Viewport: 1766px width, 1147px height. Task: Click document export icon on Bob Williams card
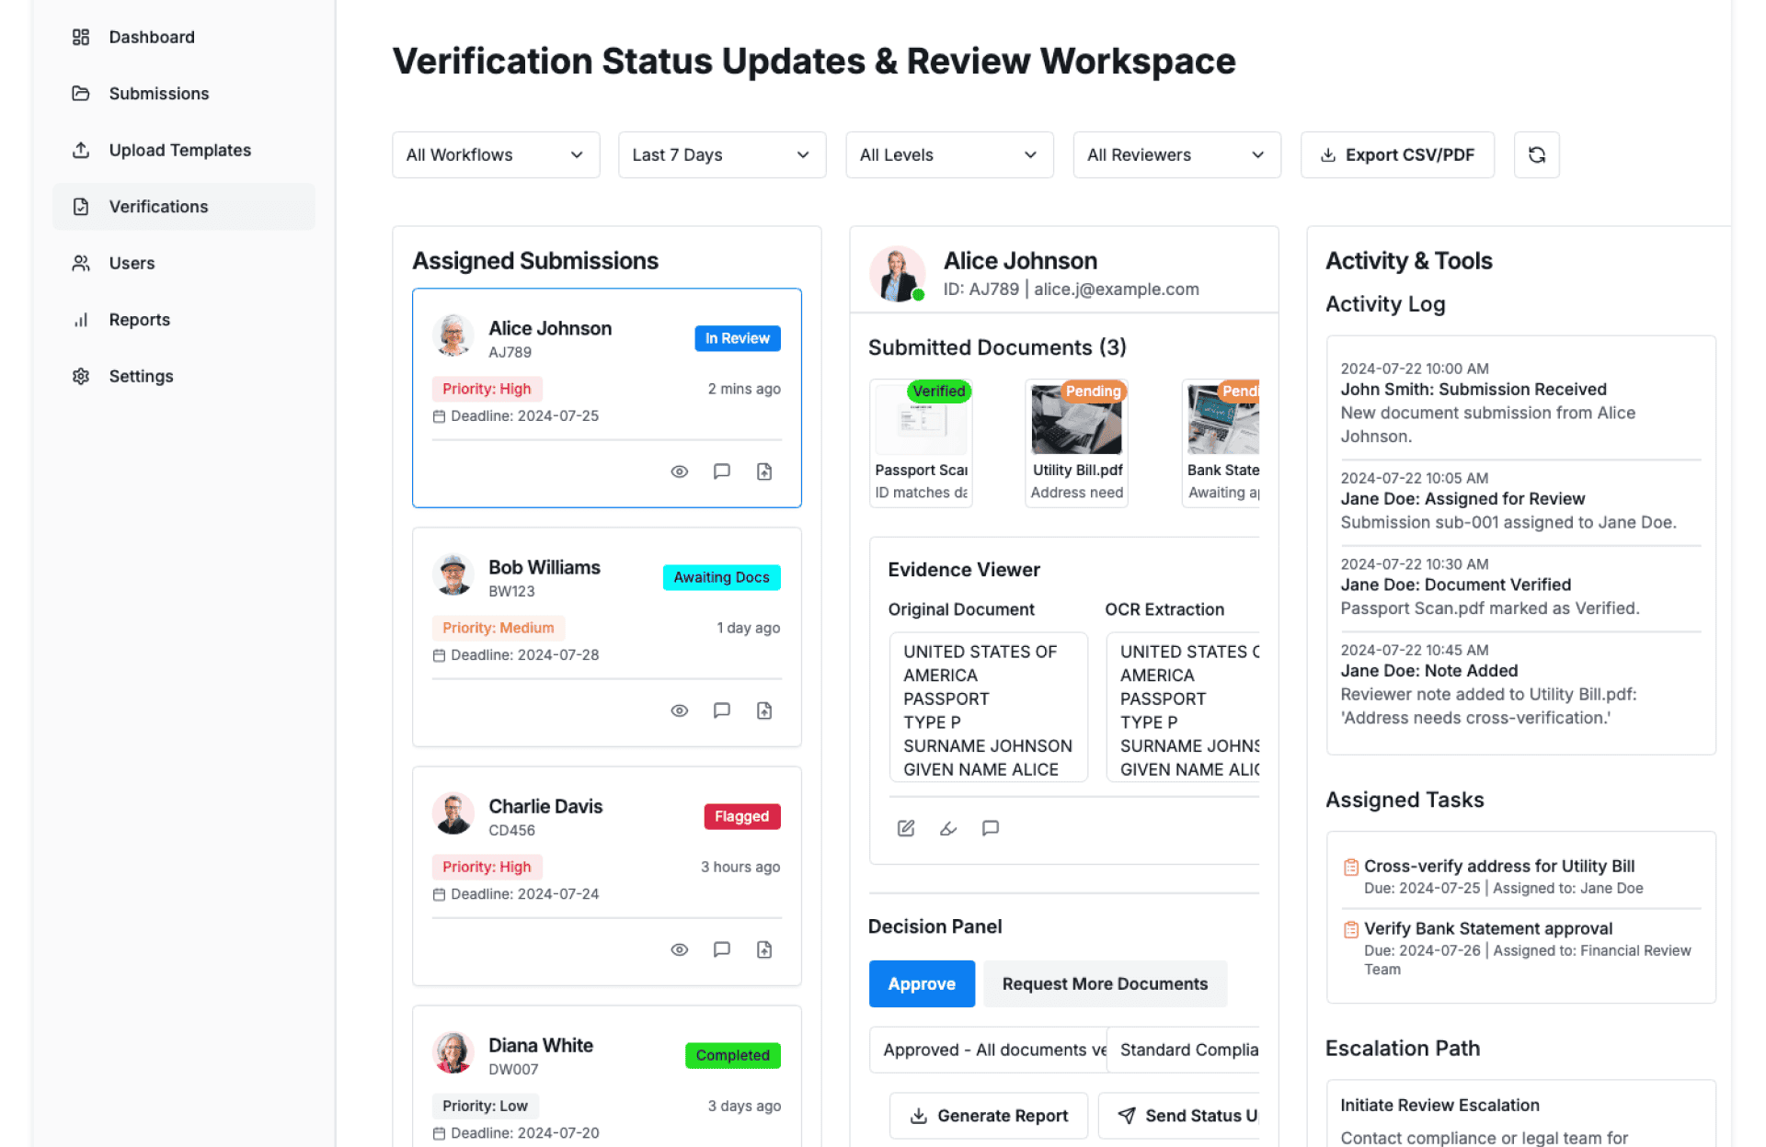[763, 710]
